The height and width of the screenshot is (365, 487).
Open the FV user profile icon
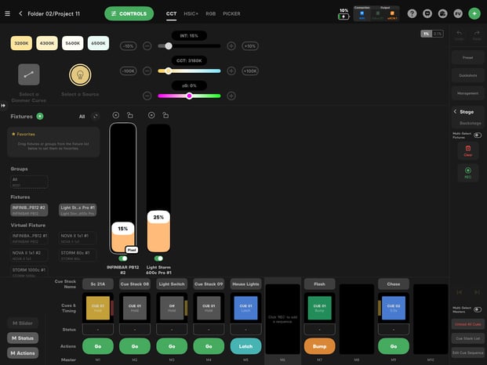point(458,13)
